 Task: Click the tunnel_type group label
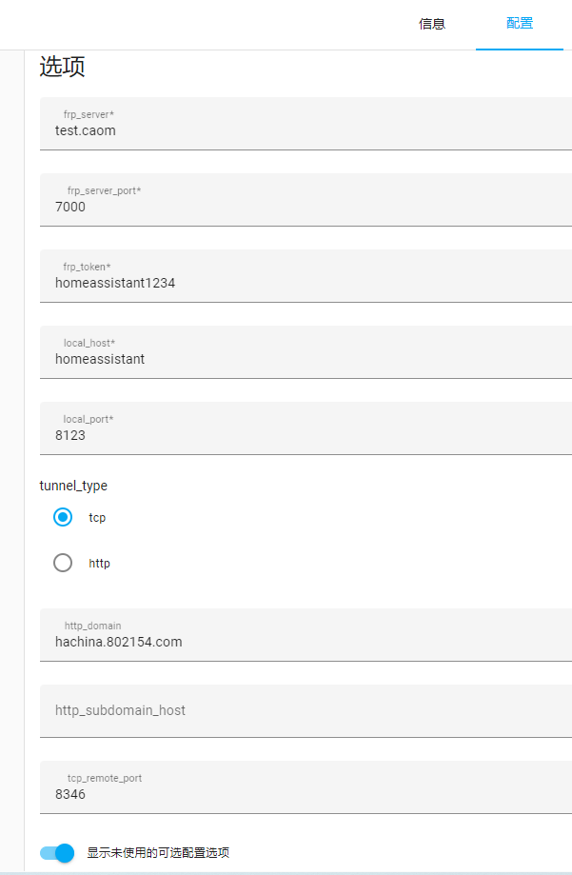point(73,486)
